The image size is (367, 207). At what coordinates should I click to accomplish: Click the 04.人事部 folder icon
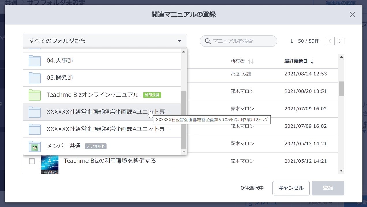35,61
